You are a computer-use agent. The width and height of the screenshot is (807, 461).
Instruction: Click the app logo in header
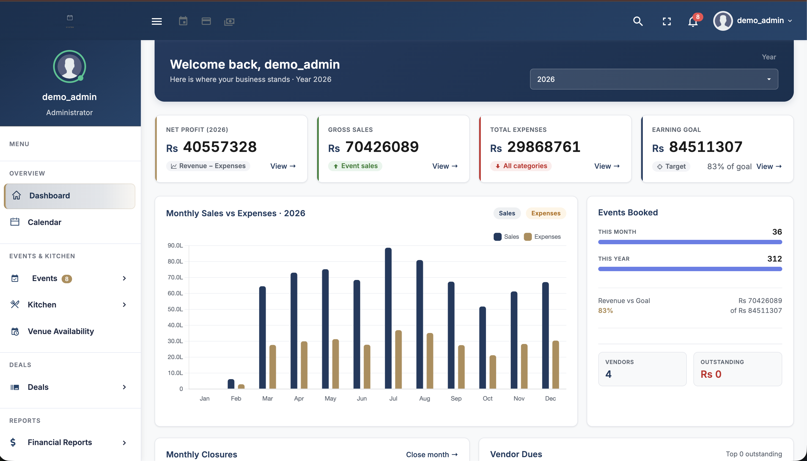click(x=70, y=21)
